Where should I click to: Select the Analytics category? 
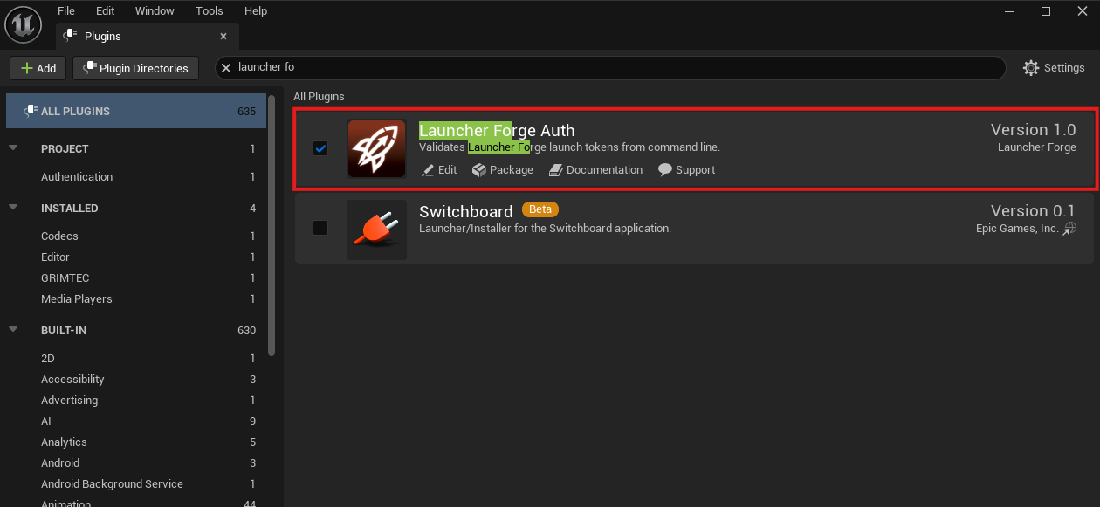[x=136, y=442]
